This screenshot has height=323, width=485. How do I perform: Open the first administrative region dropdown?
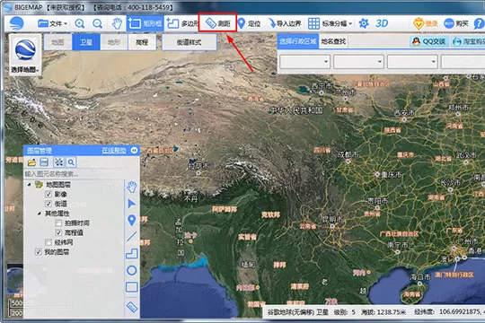[x=304, y=62]
